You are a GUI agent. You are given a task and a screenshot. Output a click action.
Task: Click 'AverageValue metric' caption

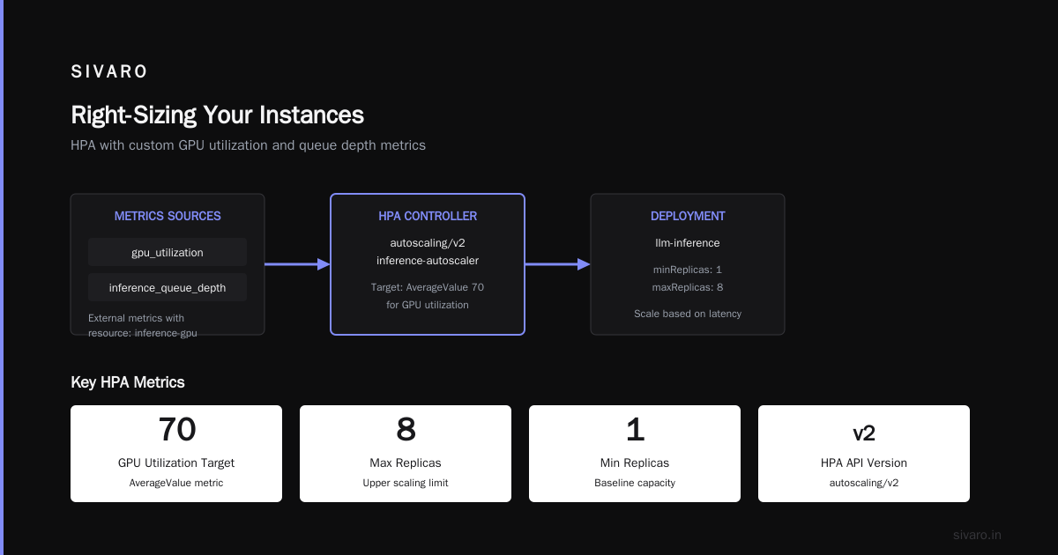click(x=176, y=483)
